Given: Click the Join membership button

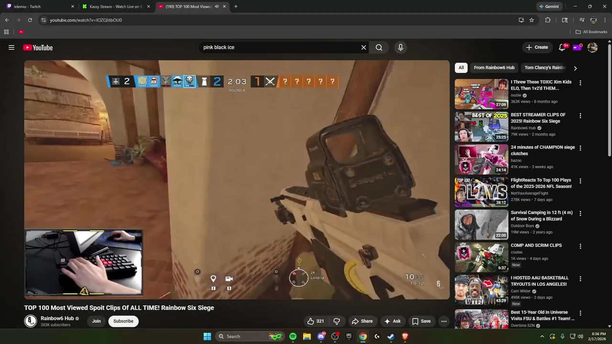Looking at the screenshot, I should 97,321.
